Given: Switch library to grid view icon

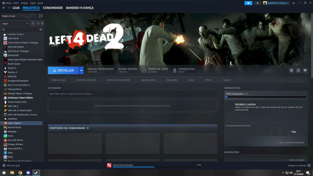Looking at the screenshot, I should 41,16.
